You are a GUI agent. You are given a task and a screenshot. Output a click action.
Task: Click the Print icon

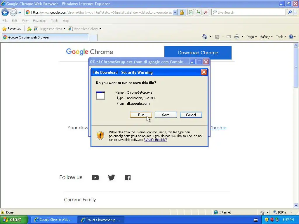237,37
